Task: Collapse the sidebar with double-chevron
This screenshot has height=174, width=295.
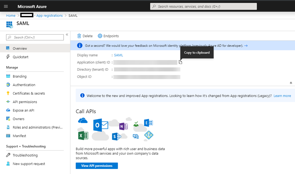Action: [67, 35]
